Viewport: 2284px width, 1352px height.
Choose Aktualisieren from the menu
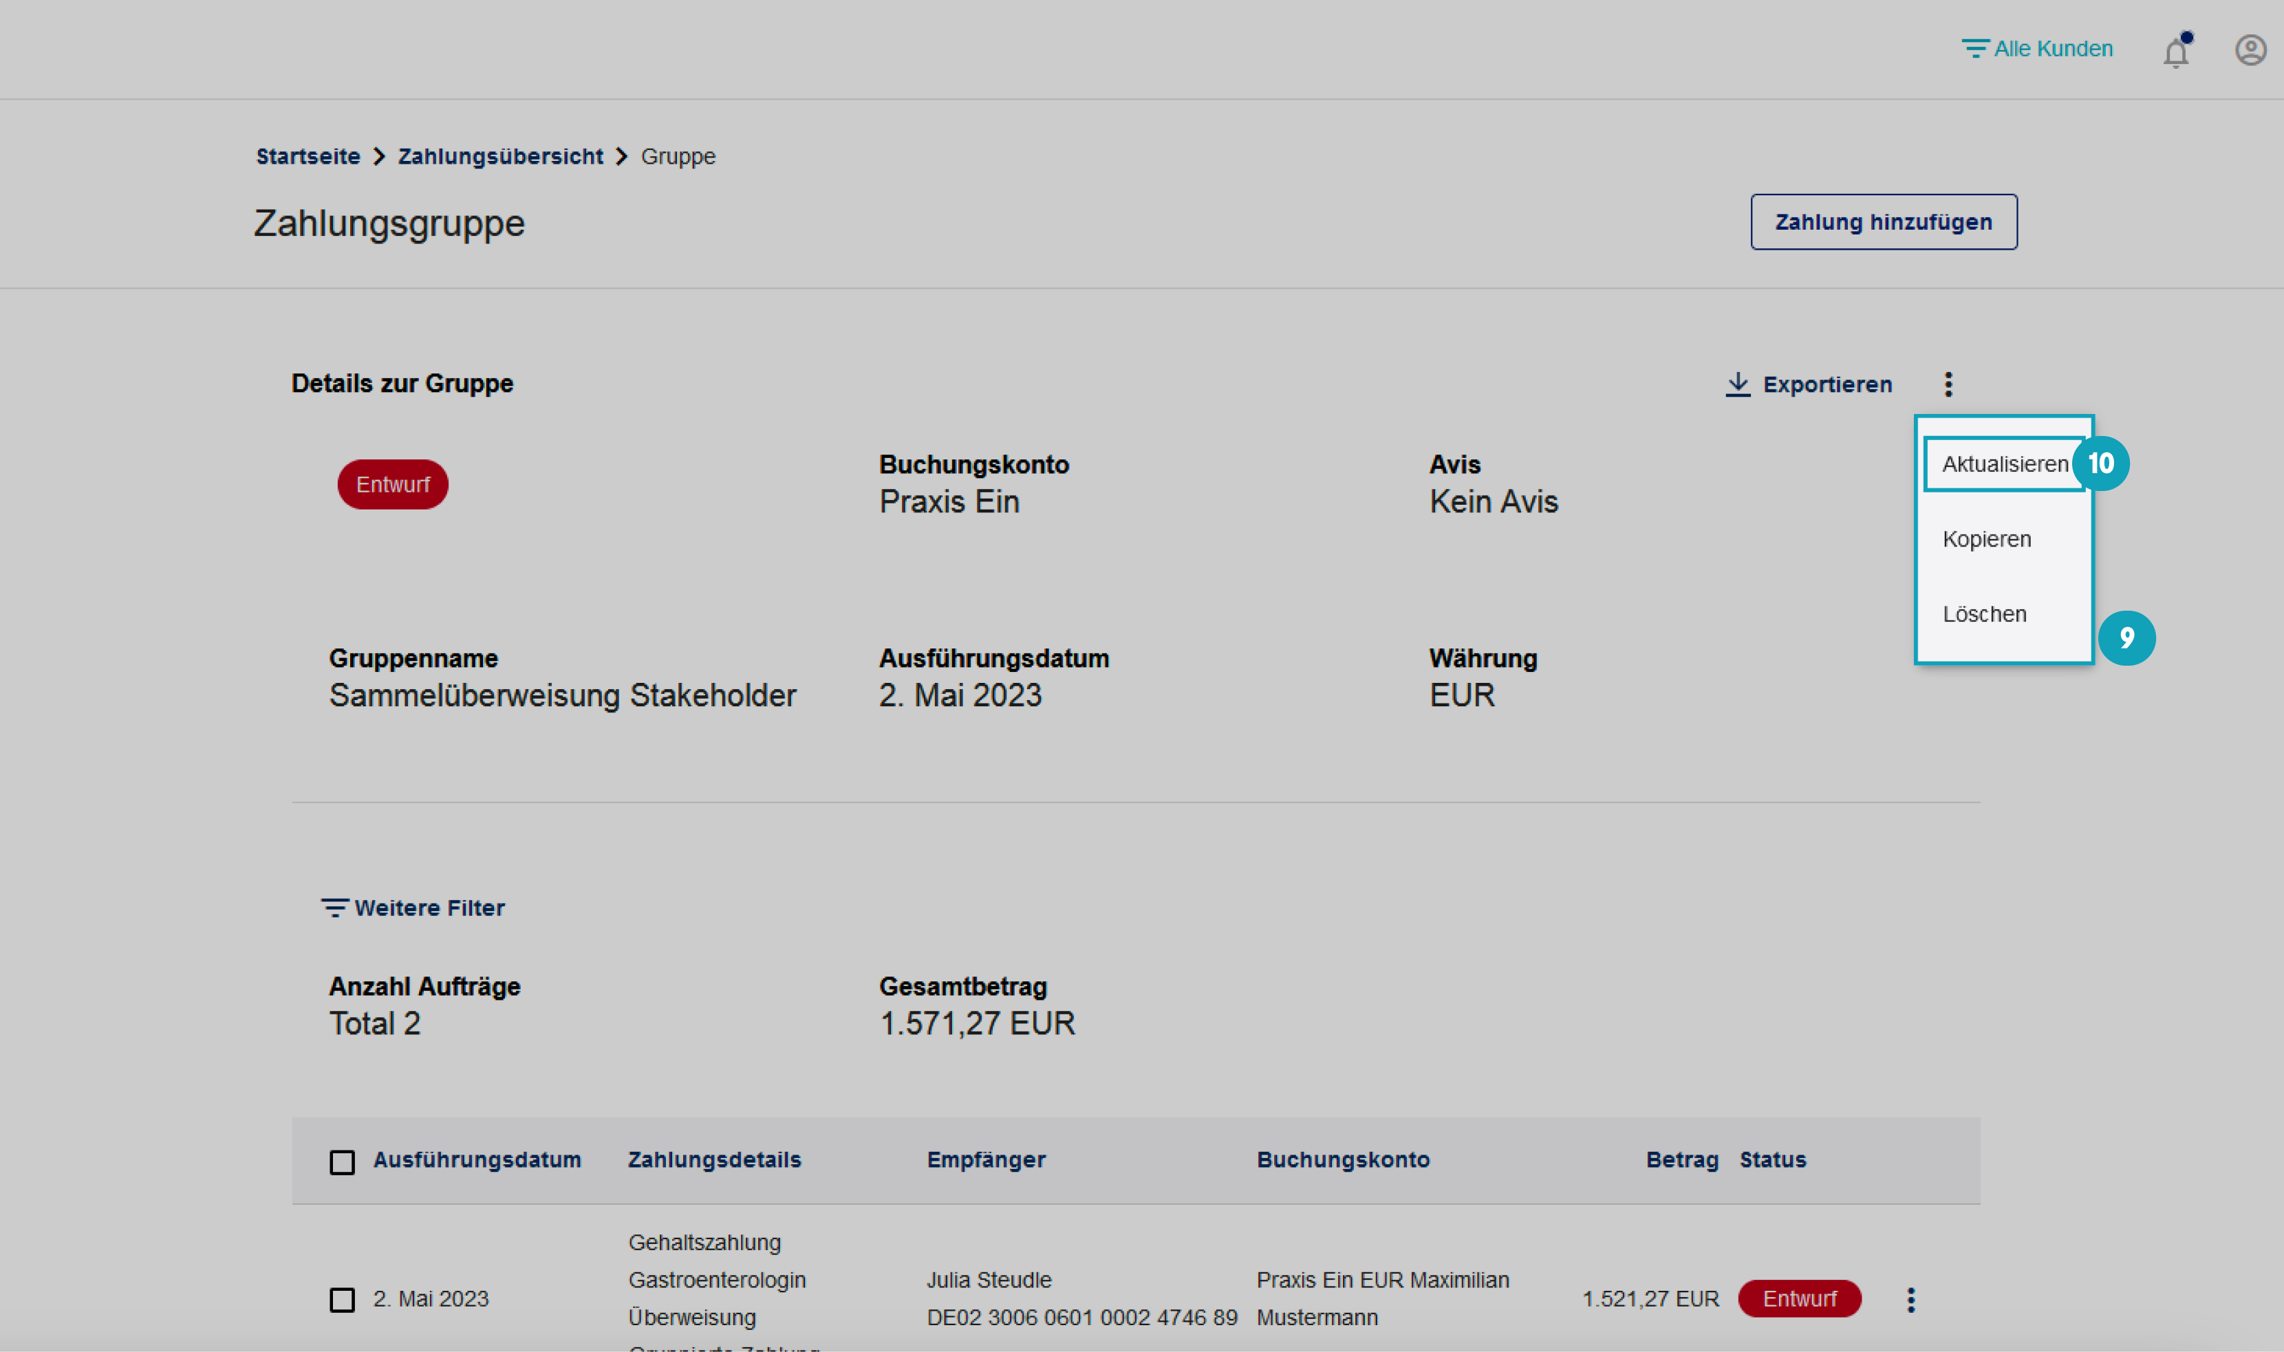(x=2005, y=464)
